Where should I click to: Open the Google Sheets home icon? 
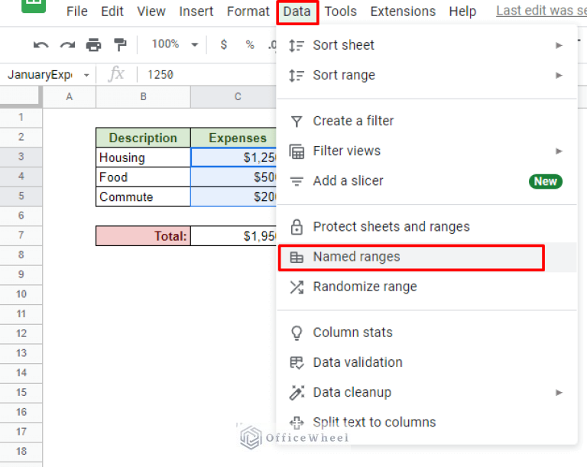tap(32, 8)
